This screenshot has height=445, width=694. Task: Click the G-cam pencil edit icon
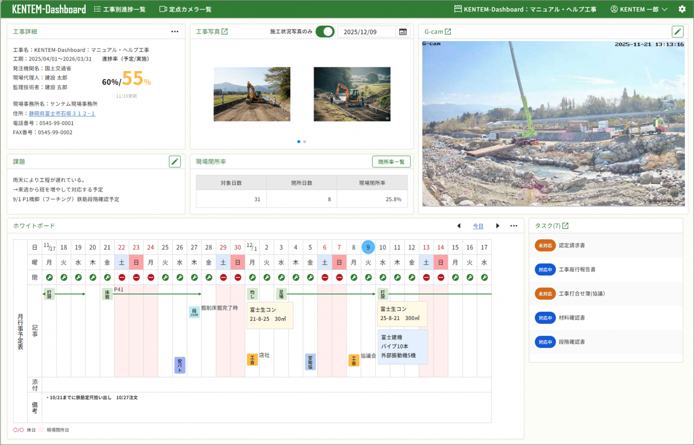pyautogui.click(x=677, y=32)
